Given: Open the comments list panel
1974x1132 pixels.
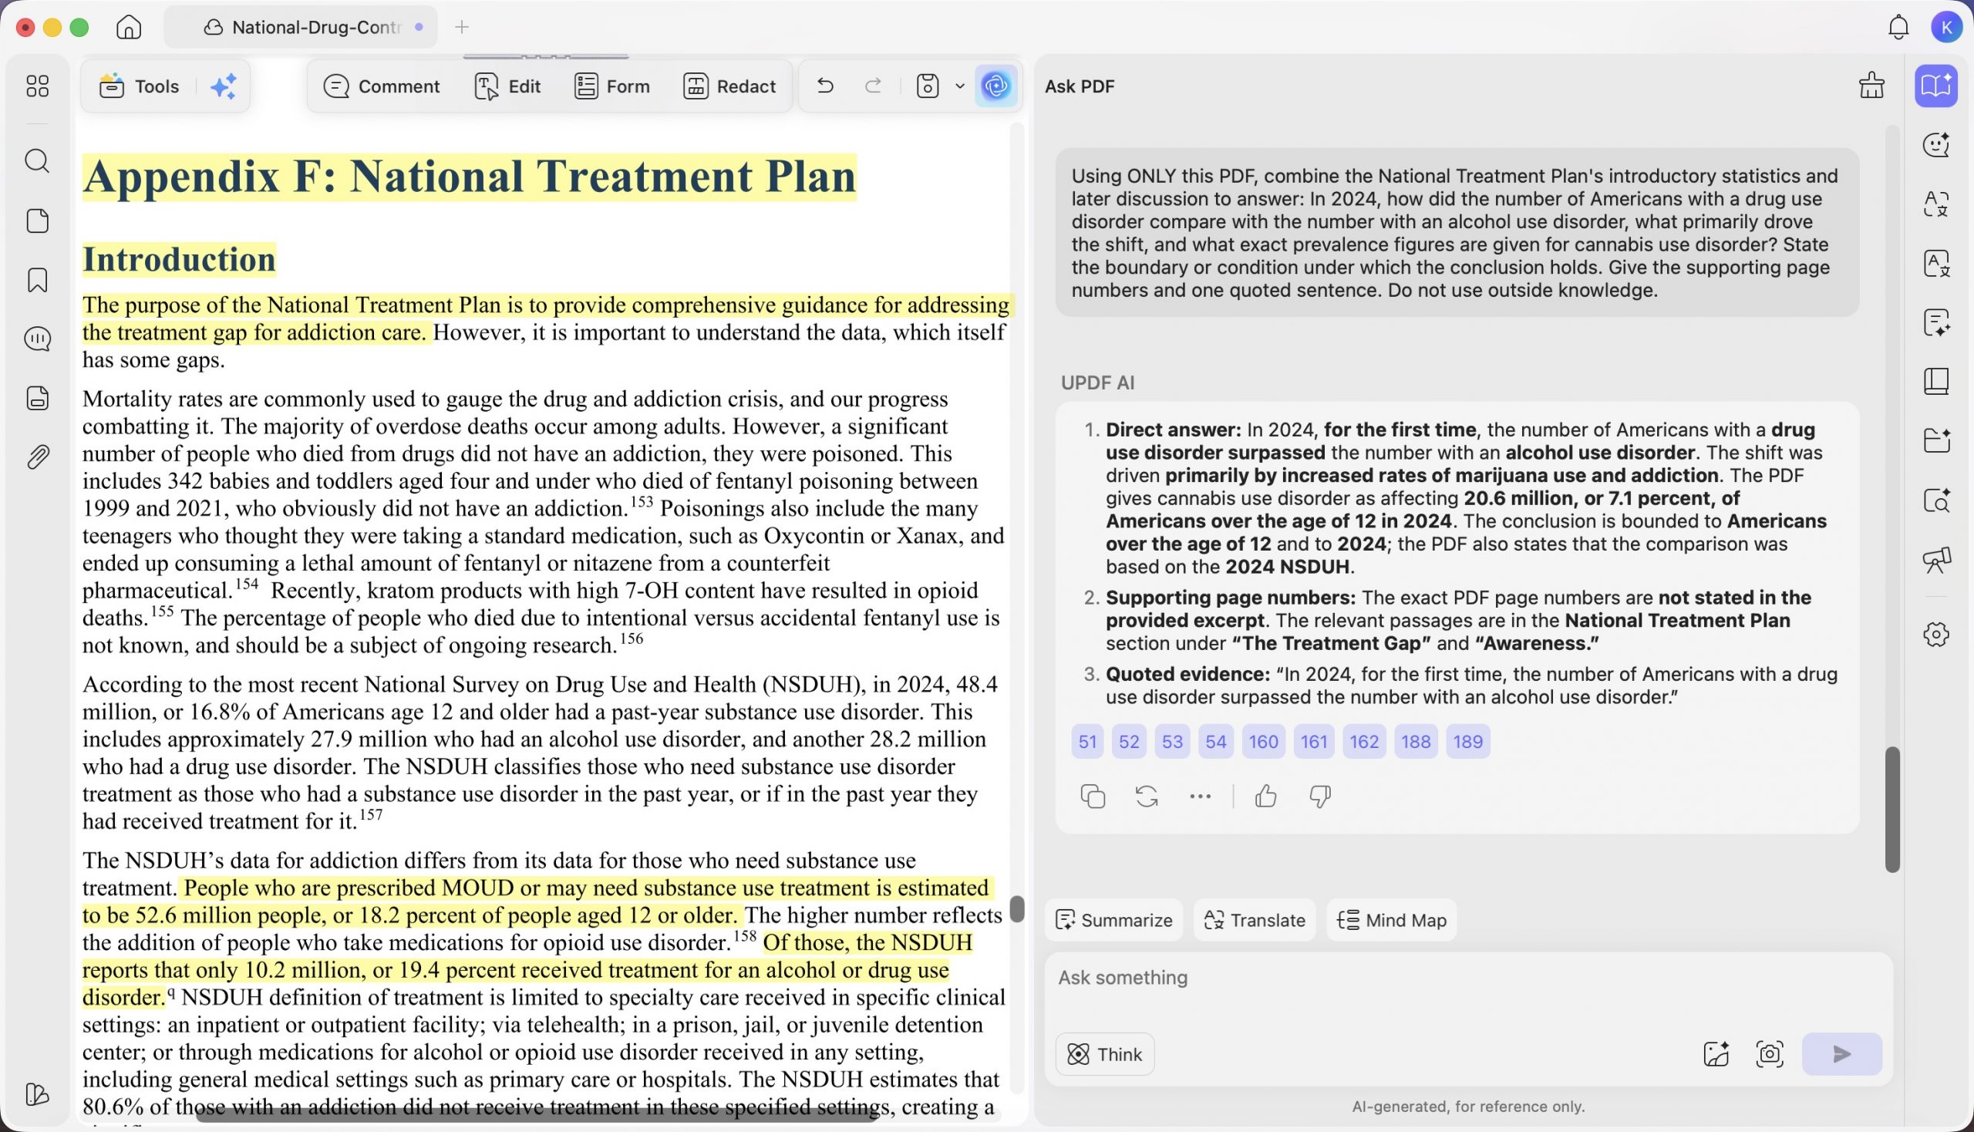Looking at the screenshot, I should coord(37,339).
